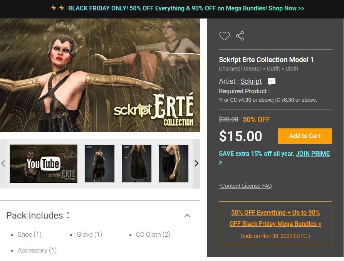Open Content License FAQ link
The image size is (344, 261).
245,186
